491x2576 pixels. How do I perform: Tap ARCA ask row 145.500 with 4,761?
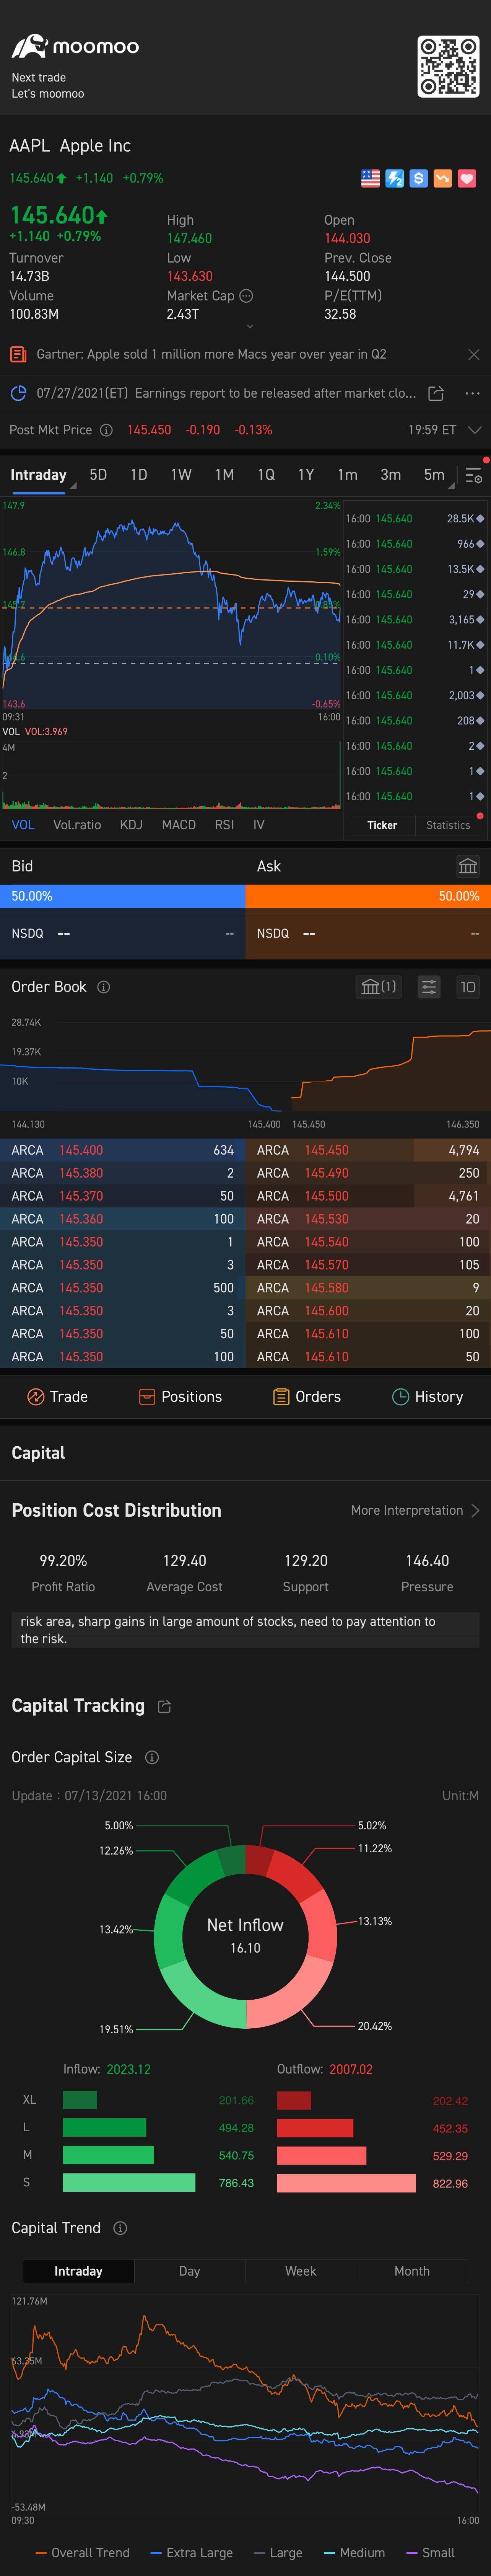tap(368, 1196)
